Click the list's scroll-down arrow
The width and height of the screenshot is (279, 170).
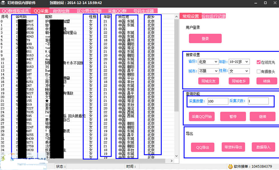coord(176,156)
